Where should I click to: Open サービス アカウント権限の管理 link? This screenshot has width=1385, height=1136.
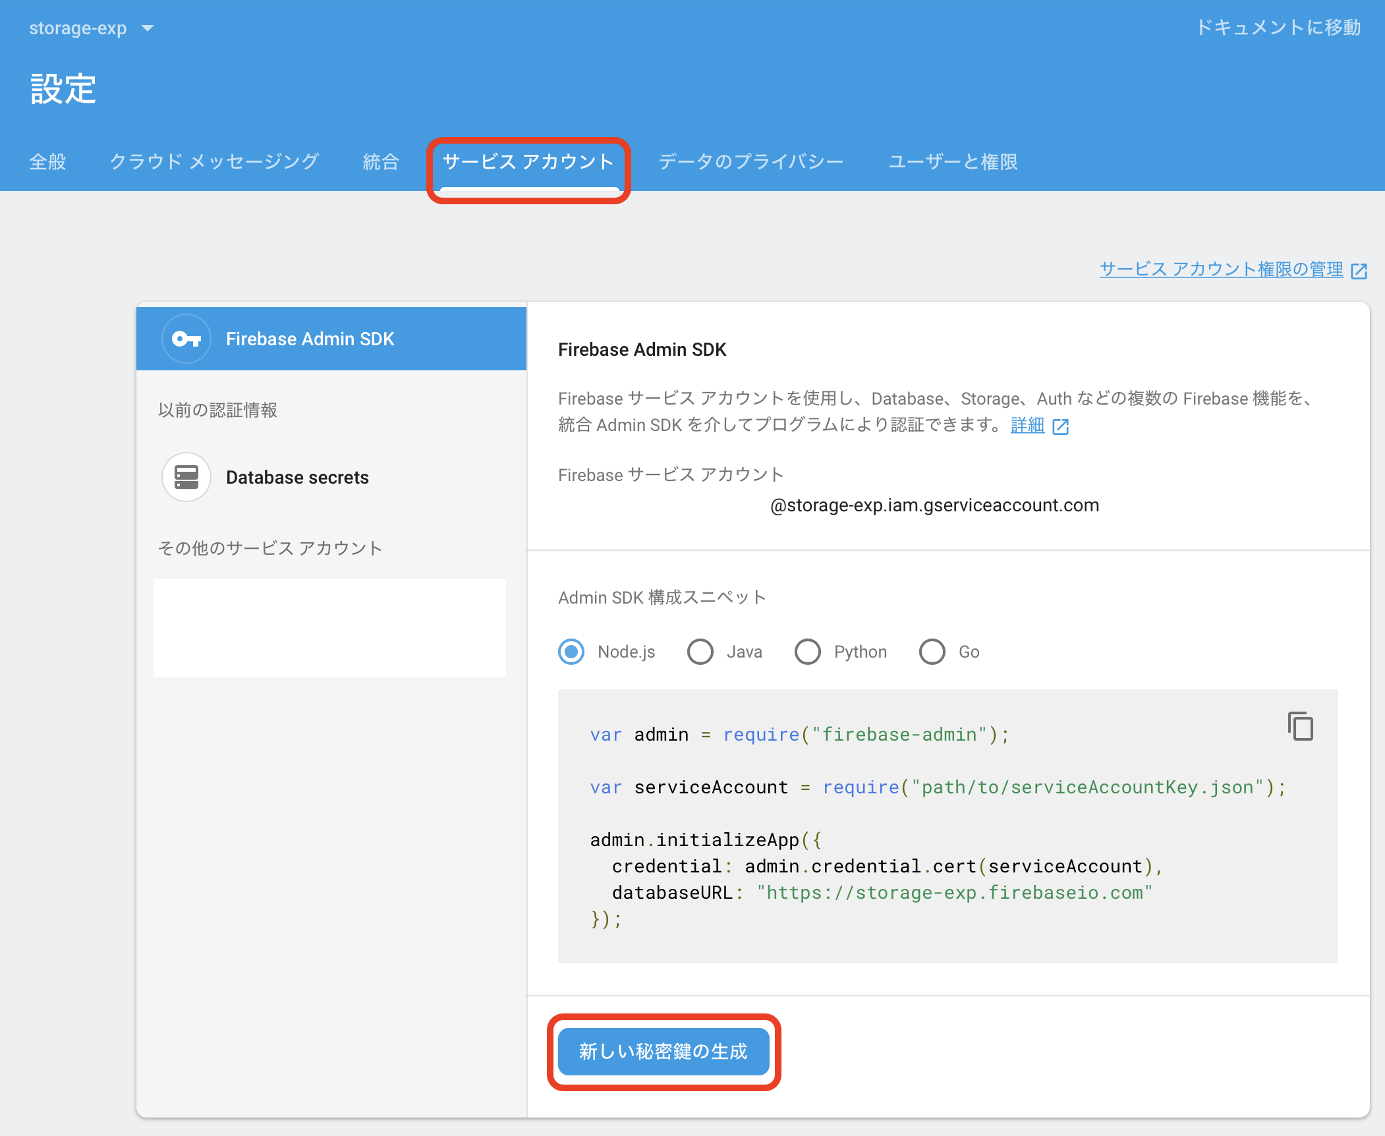(x=1222, y=269)
